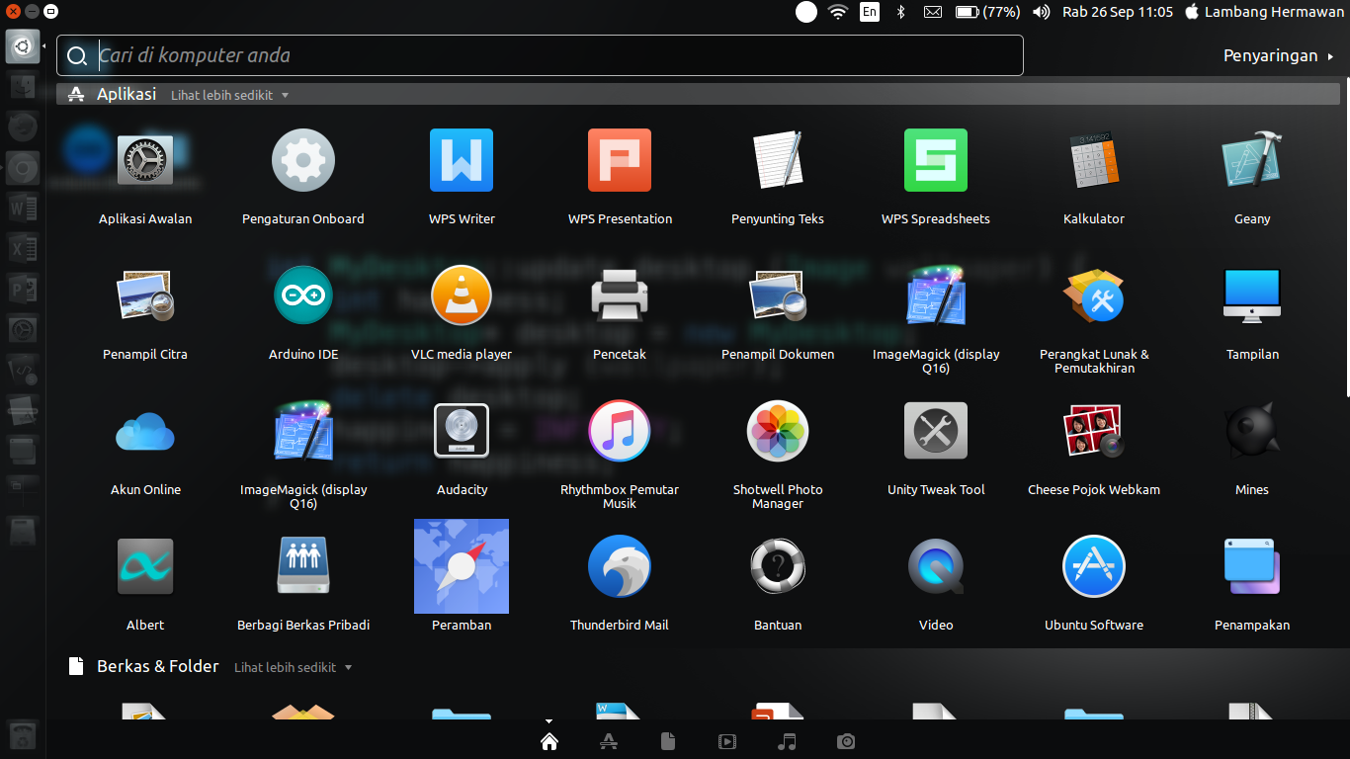The image size is (1350, 759).
Task: Start the Mines game
Action: [1252, 430]
